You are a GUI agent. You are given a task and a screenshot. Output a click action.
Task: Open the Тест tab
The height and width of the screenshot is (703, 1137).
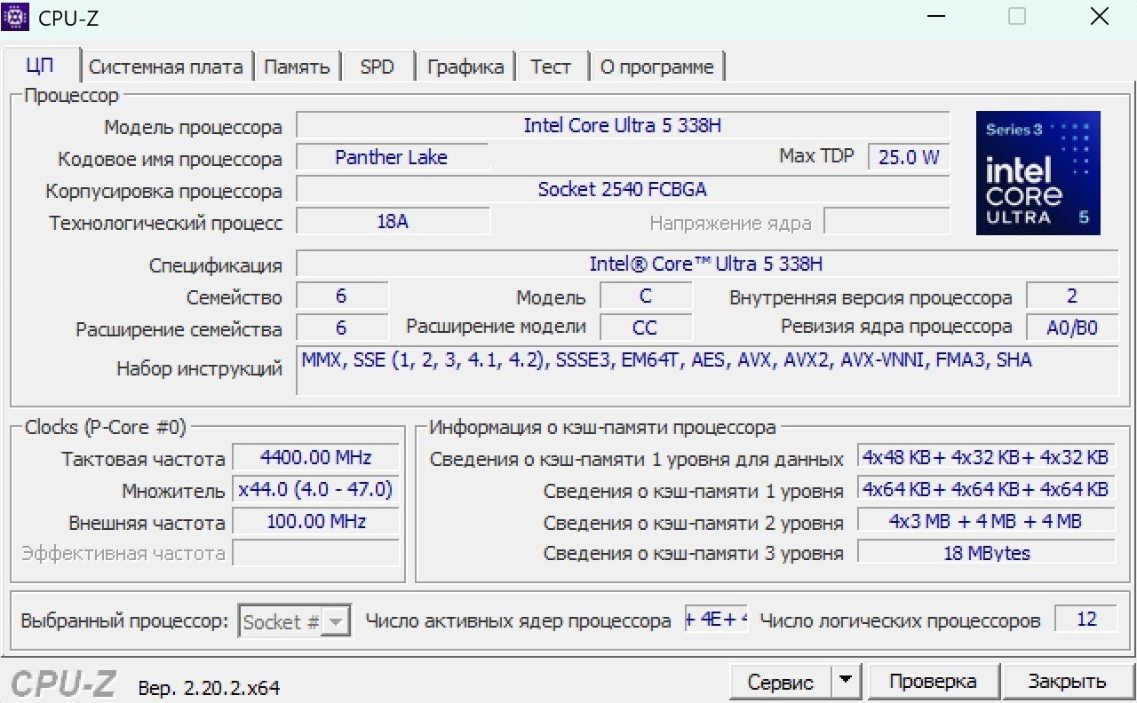click(x=551, y=67)
